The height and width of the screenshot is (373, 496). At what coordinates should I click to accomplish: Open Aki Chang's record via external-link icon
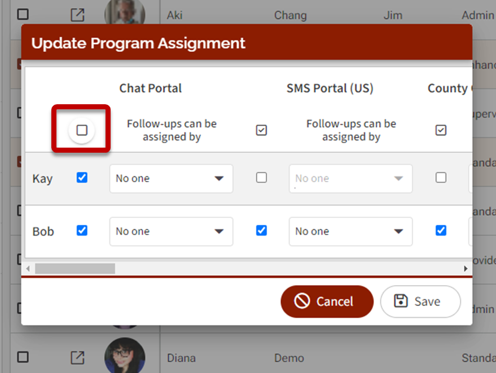(x=77, y=15)
